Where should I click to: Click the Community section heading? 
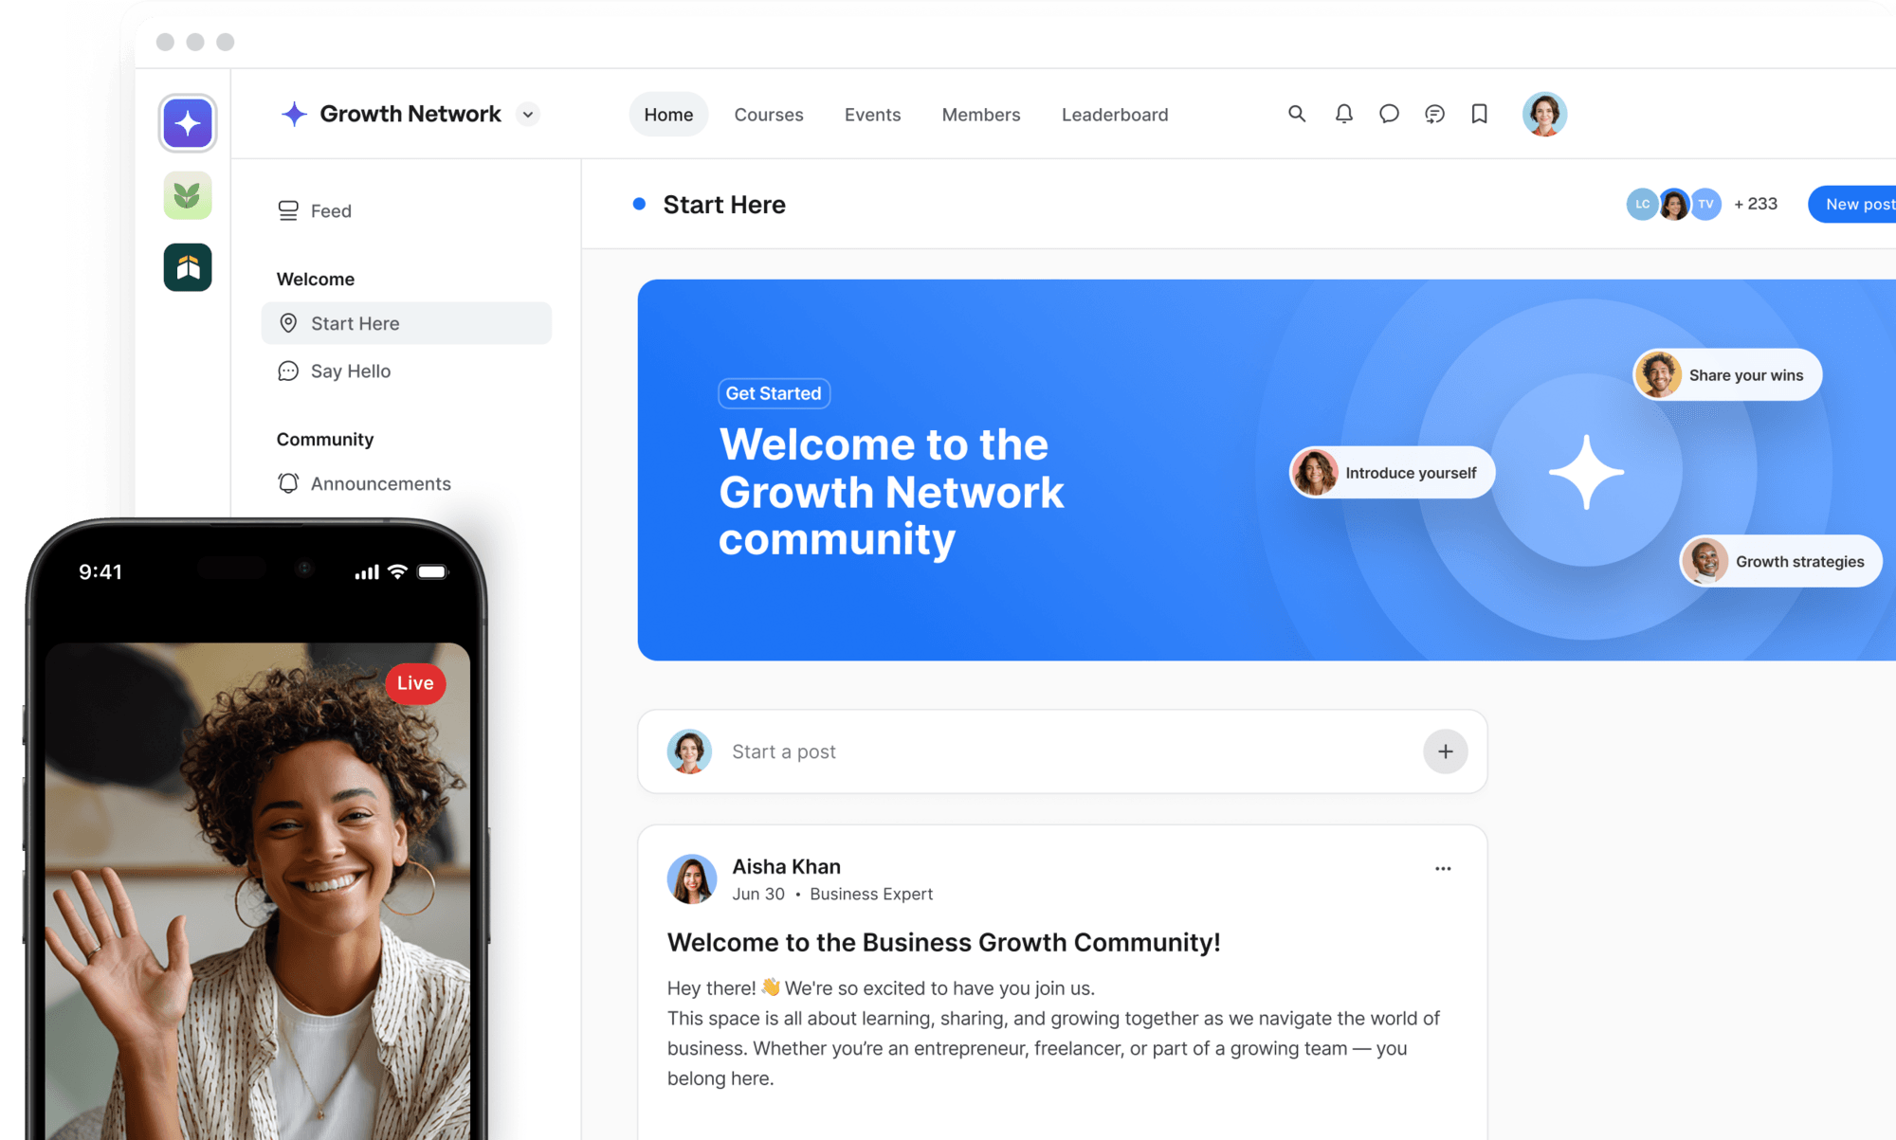click(x=325, y=439)
